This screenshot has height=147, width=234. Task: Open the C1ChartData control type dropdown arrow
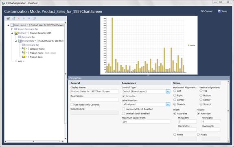[x=35, y=41]
